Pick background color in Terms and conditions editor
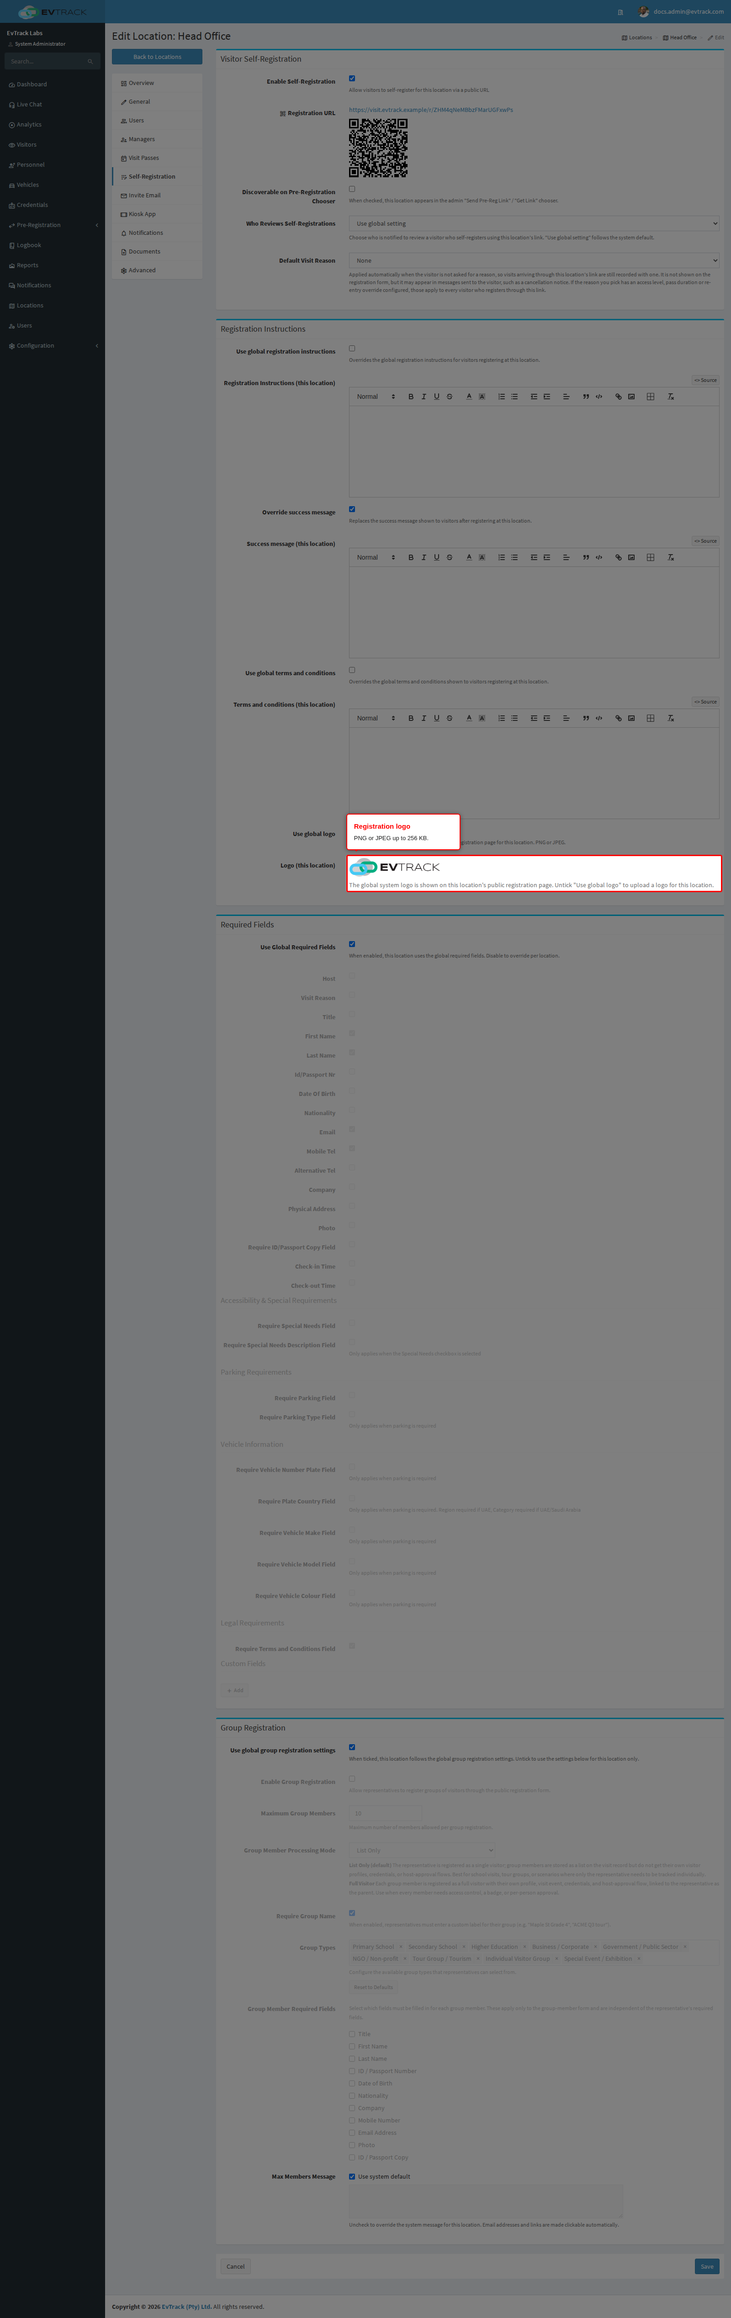Viewport: 731px width, 2318px height. click(x=482, y=719)
